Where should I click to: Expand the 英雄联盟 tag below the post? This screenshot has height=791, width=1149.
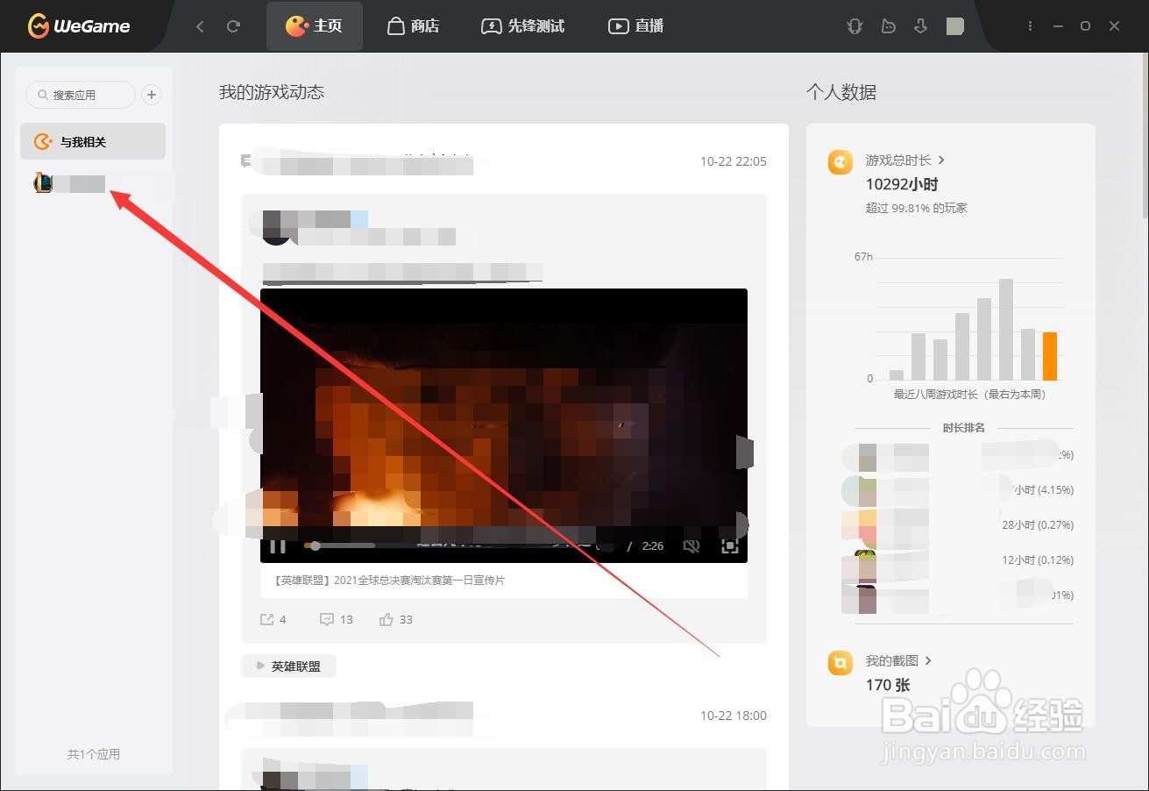(288, 666)
